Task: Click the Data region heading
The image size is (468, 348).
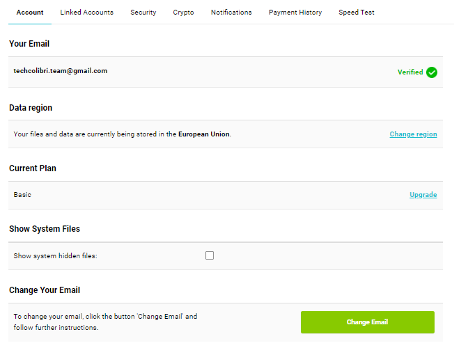Action: click(x=31, y=108)
